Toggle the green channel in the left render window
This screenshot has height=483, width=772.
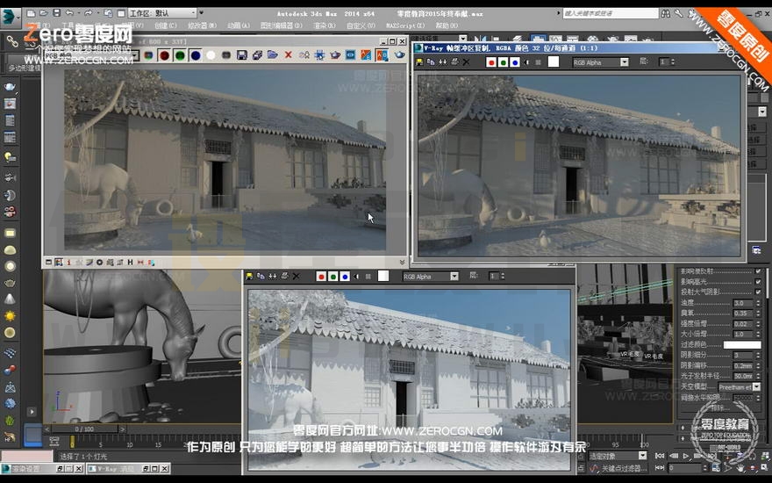coord(180,55)
